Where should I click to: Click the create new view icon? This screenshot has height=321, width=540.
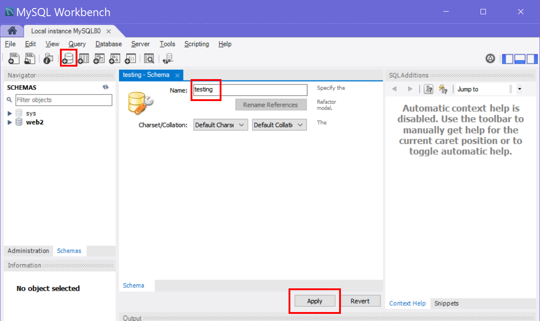[x=99, y=59]
